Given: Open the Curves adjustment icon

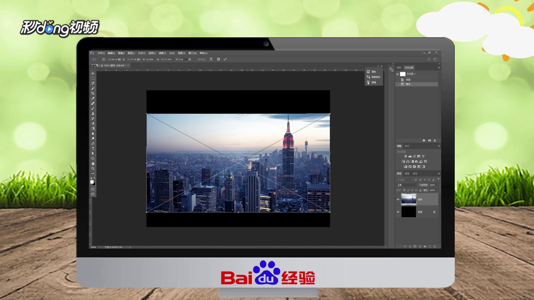Looking at the screenshot, I should point(415,156).
